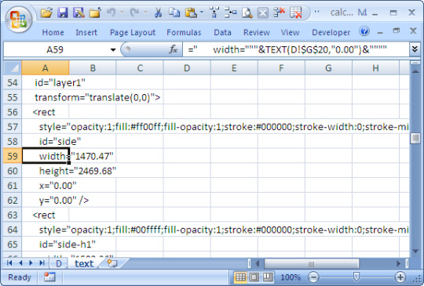
Task: Select all cells with the corner button
Action: point(13,68)
